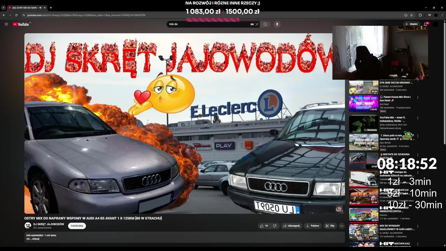Mute tab via speaker icon on tab
Image resolution: width=446 pixels, height=251 pixels.
[40, 8]
